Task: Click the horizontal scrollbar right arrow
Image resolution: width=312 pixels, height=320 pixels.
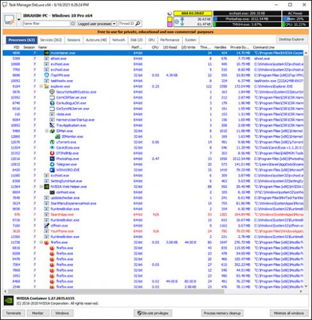Action: 300,291
